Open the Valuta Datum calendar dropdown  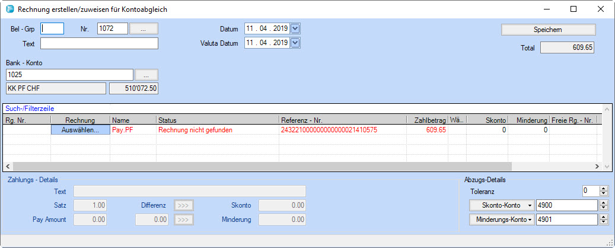[296, 43]
